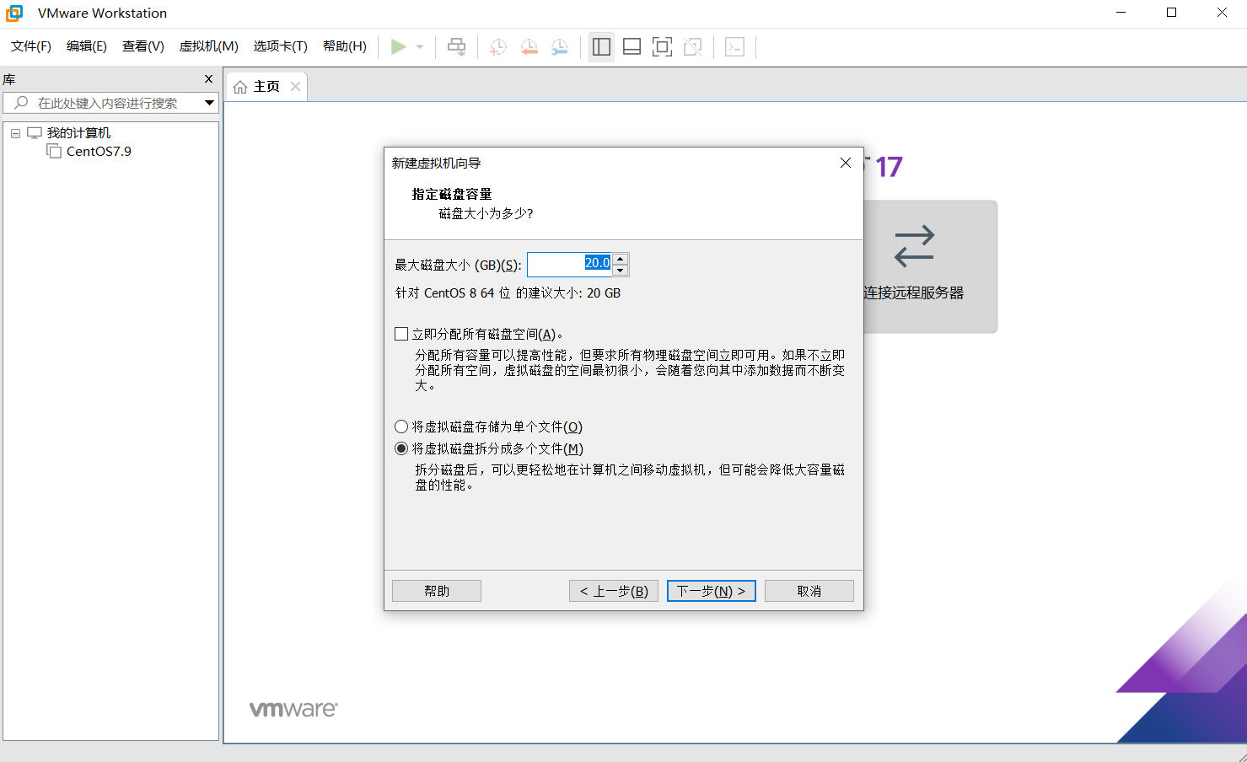The width and height of the screenshot is (1247, 762).
Task: Minimize the VMware Workstation window
Action: tap(1121, 13)
